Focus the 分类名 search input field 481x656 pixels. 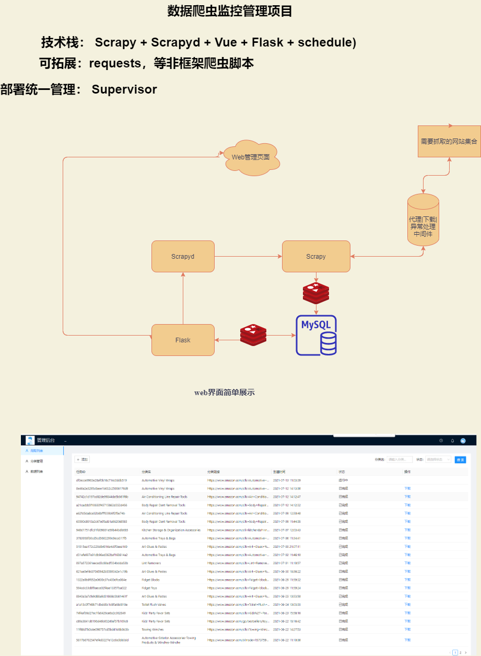click(400, 459)
